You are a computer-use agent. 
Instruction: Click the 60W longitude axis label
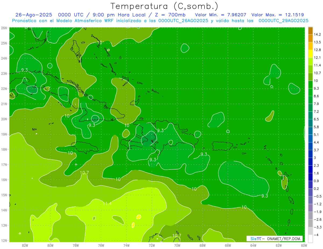304,245
